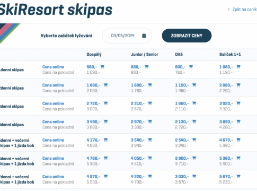
Task: Click the child price 600,-
Action: coord(180,67)
